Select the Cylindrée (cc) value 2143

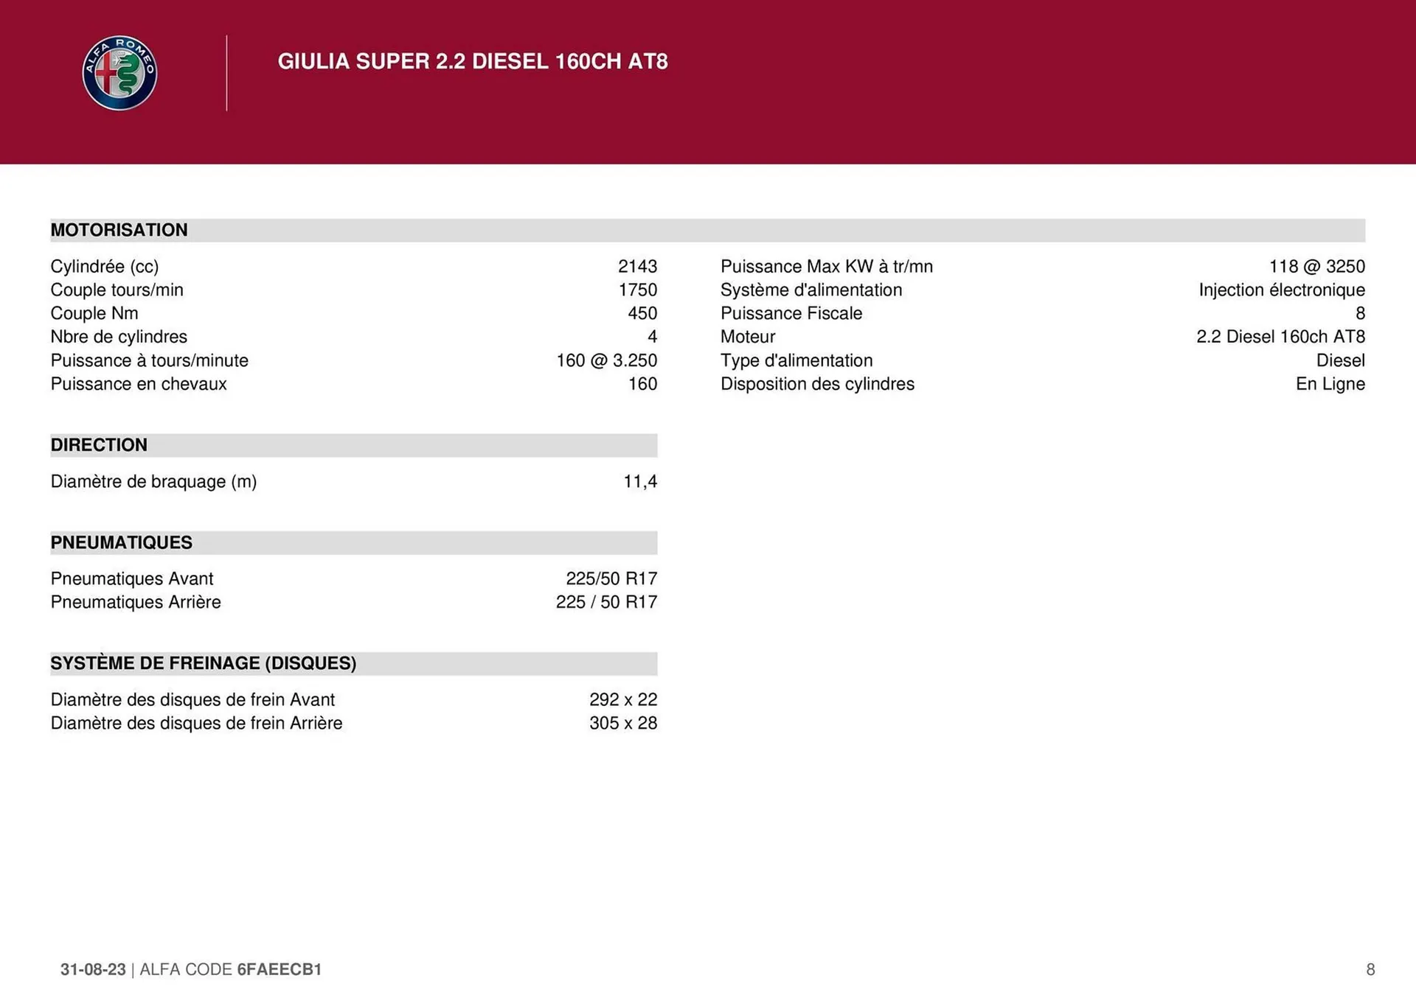[637, 266]
